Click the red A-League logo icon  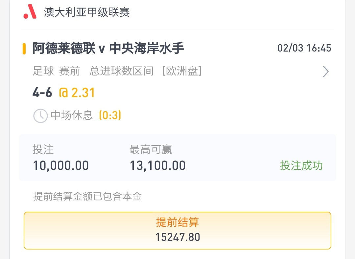click(30, 11)
